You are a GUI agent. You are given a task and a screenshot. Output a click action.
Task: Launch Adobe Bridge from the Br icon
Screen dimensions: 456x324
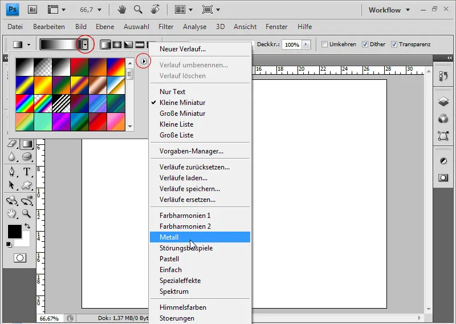click(x=32, y=10)
